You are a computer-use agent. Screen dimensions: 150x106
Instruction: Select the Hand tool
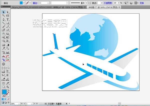click(x=3, y=87)
